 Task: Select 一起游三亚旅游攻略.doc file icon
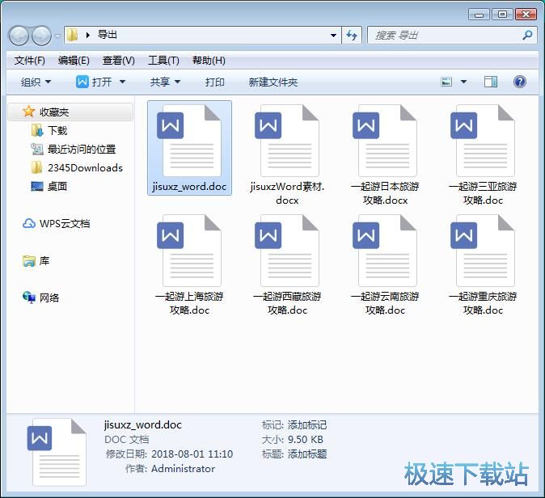(483, 141)
